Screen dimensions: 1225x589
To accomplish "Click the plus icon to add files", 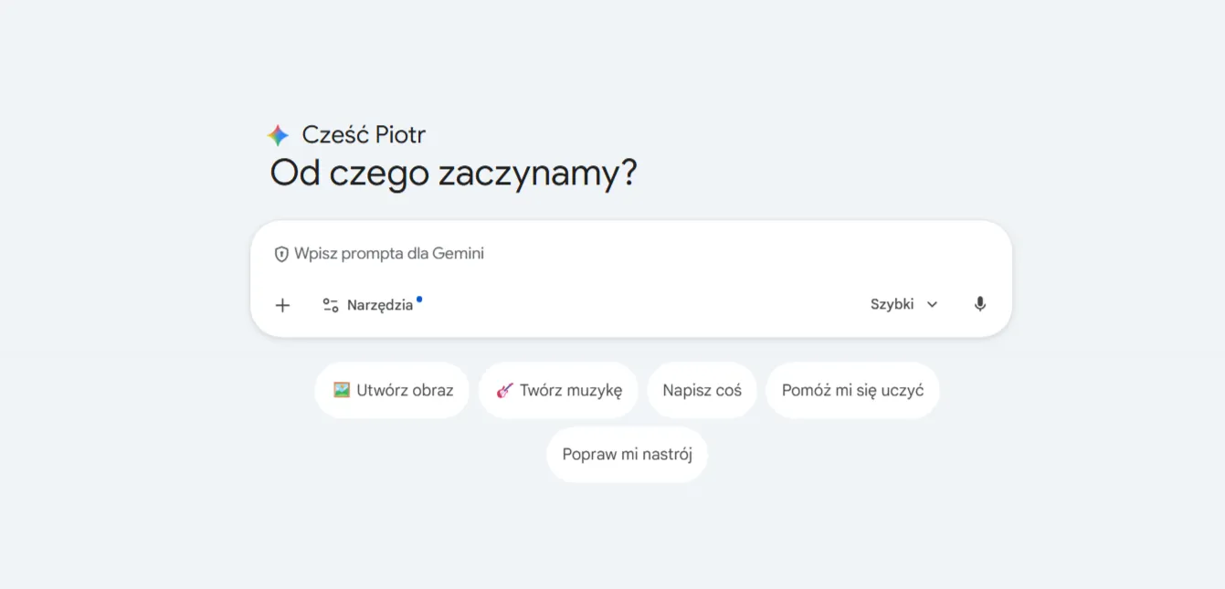I will (x=282, y=305).
